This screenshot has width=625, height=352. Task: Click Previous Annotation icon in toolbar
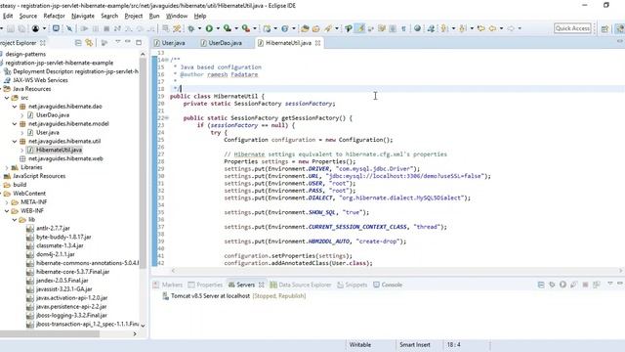point(463,28)
